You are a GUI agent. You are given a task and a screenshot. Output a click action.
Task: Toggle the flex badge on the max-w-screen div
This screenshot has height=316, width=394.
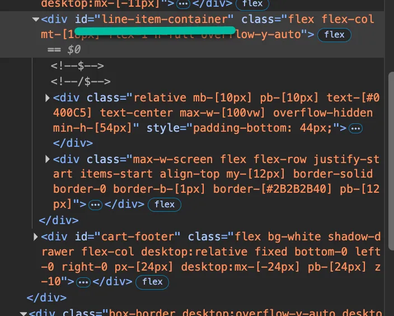coord(165,205)
